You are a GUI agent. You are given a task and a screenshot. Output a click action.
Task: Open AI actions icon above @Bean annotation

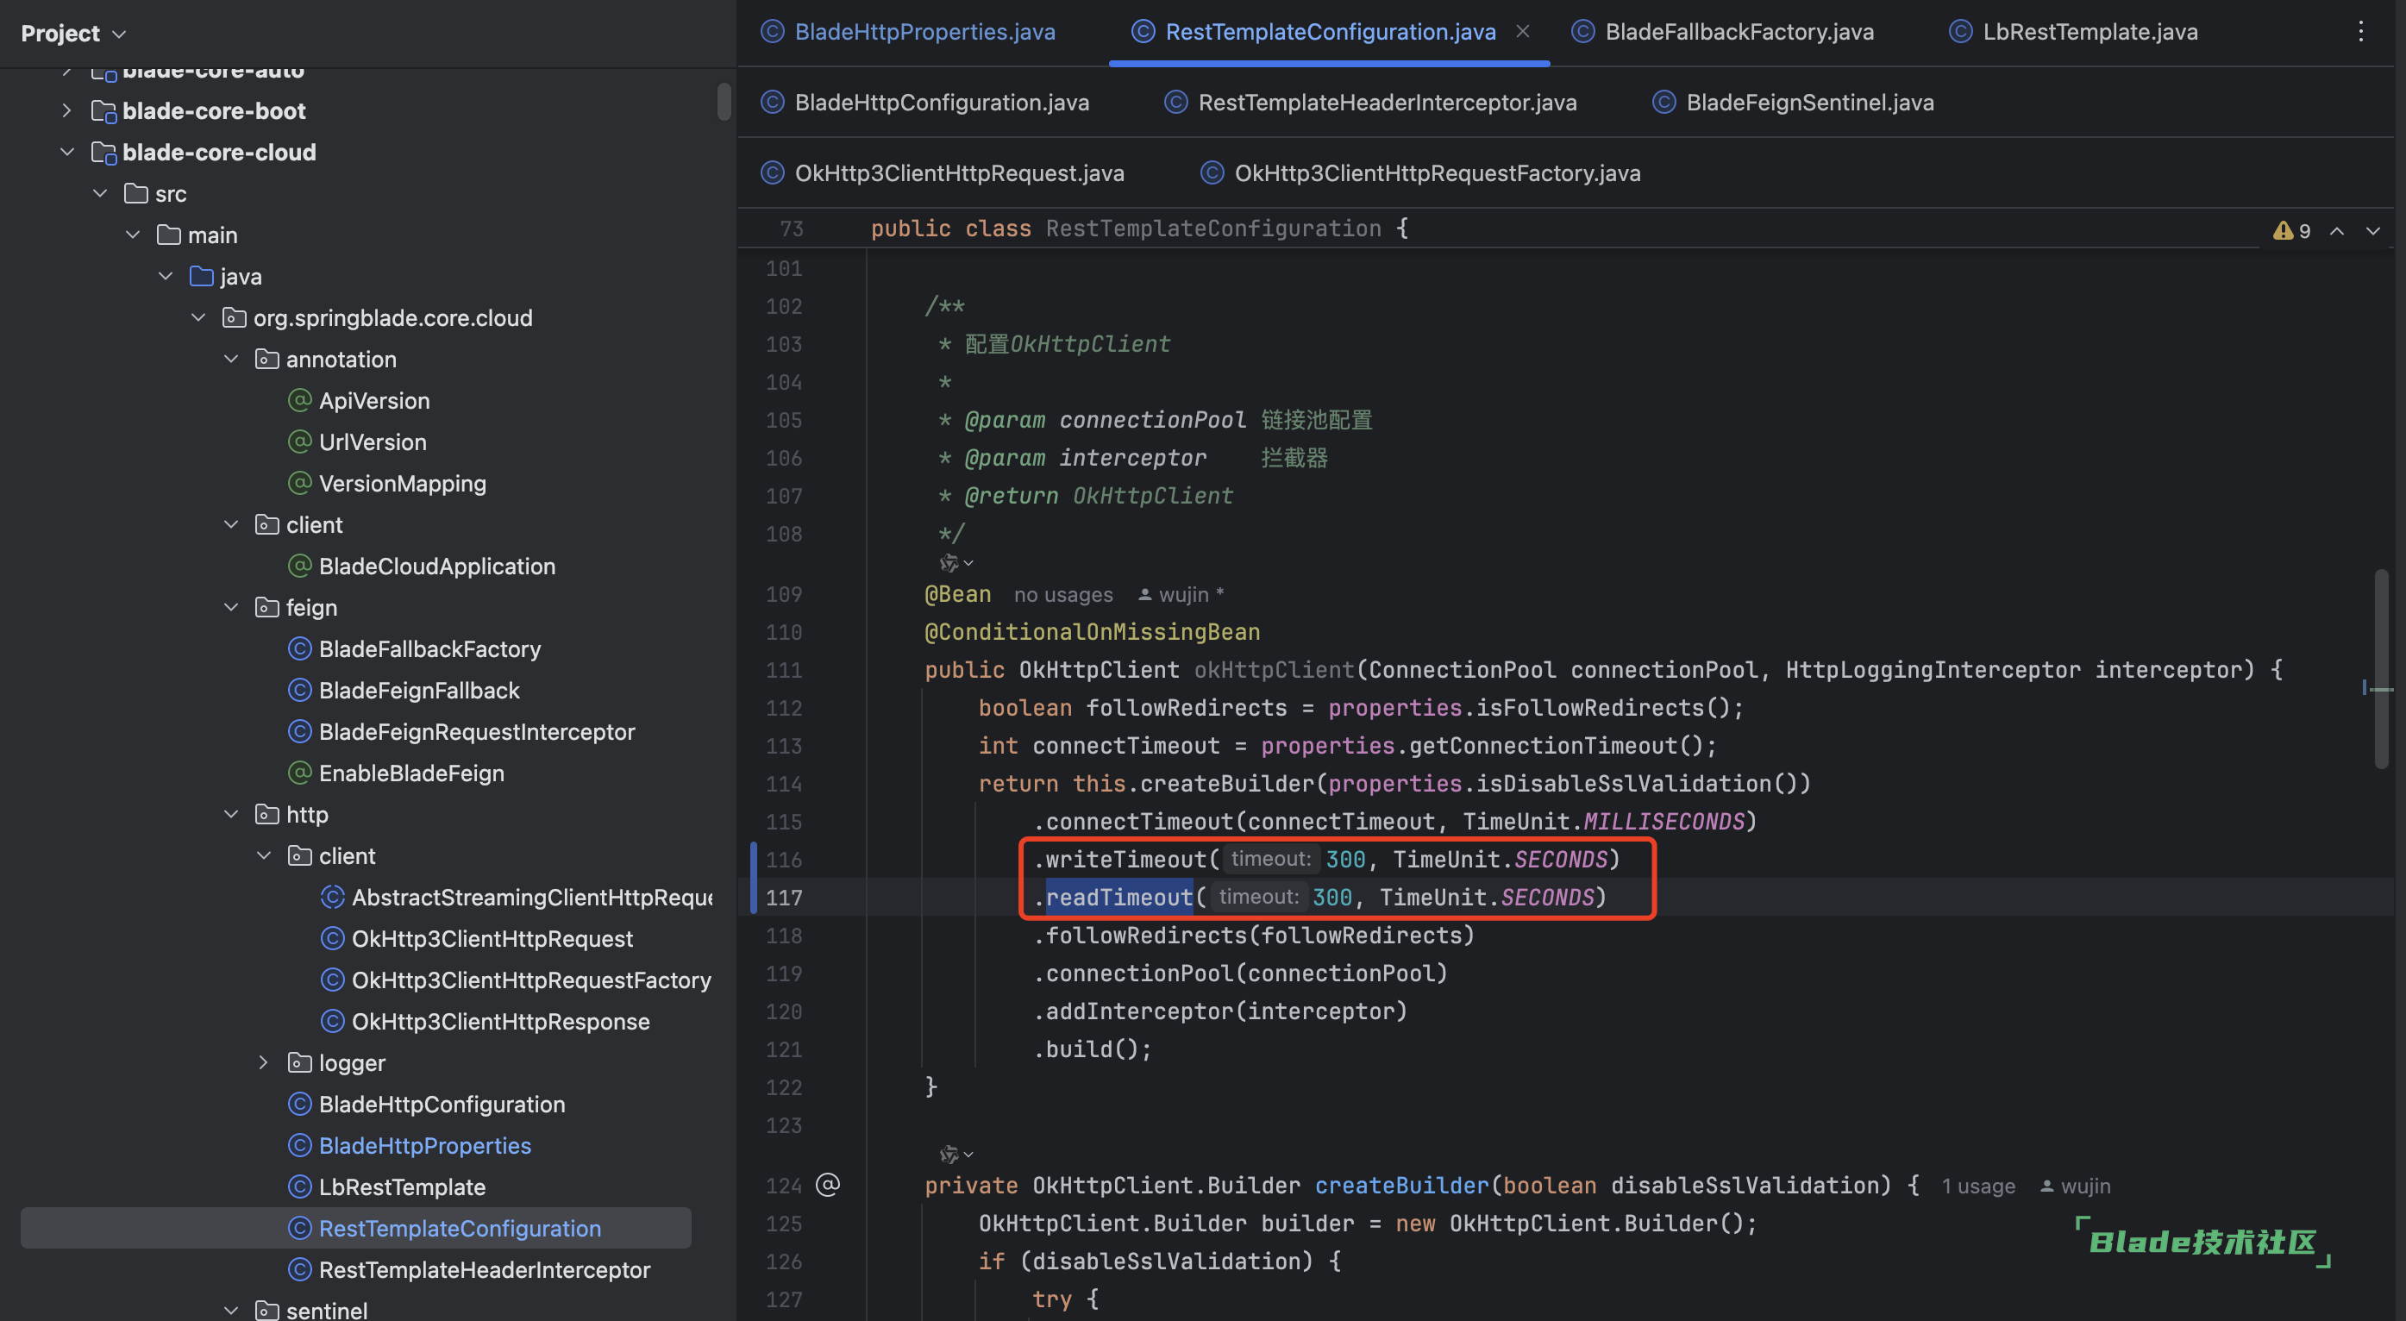click(956, 563)
